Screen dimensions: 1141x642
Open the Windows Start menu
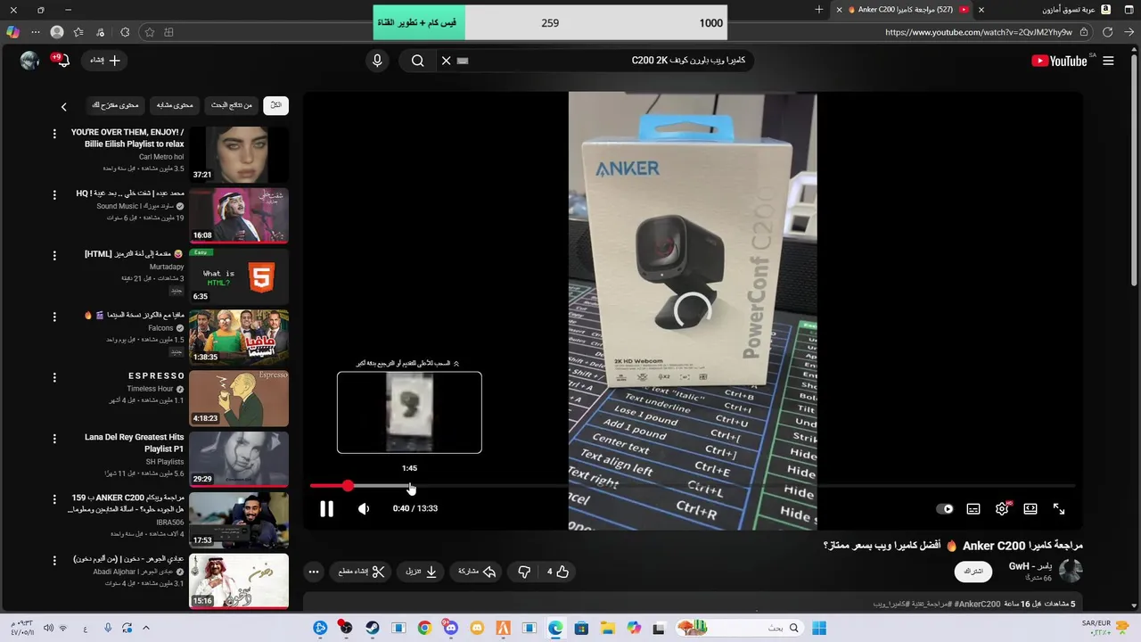pyautogui.click(x=819, y=628)
